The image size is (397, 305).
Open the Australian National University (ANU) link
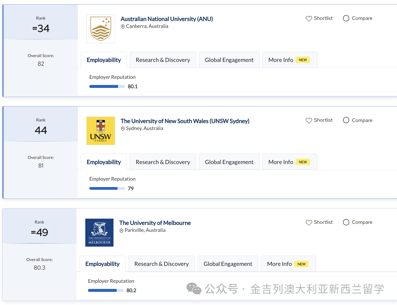[x=167, y=19]
